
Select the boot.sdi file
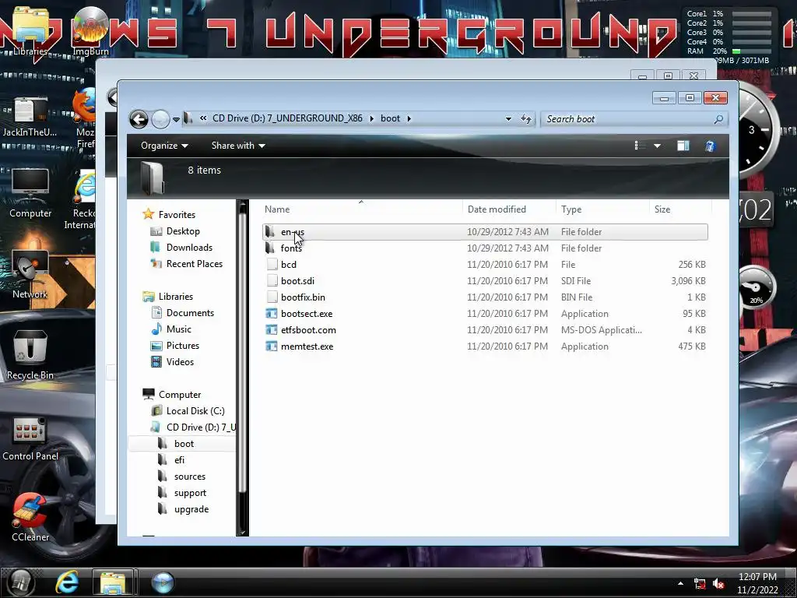(x=297, y=280)
